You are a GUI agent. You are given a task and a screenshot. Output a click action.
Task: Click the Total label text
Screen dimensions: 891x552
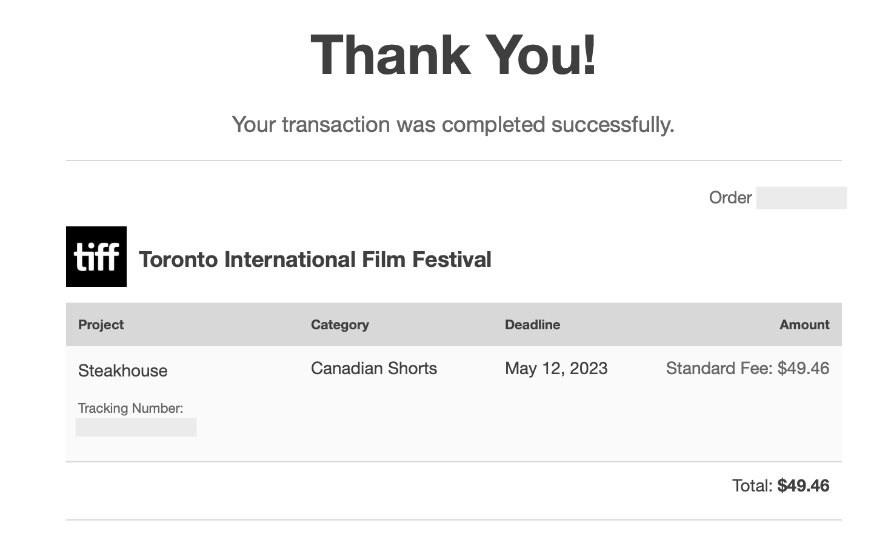(752, 485)
